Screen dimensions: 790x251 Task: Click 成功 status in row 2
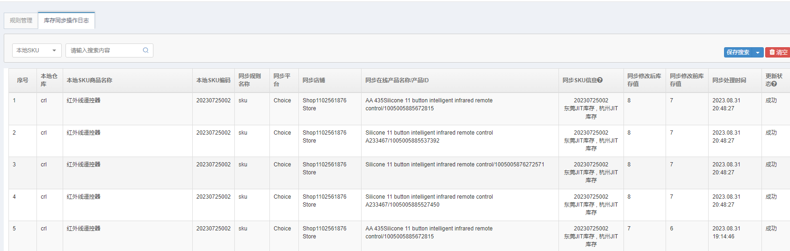coord(771,133)
